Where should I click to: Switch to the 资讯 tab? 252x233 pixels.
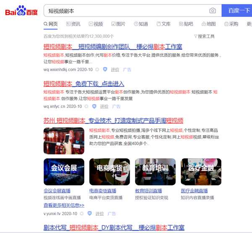pos(73,24)
